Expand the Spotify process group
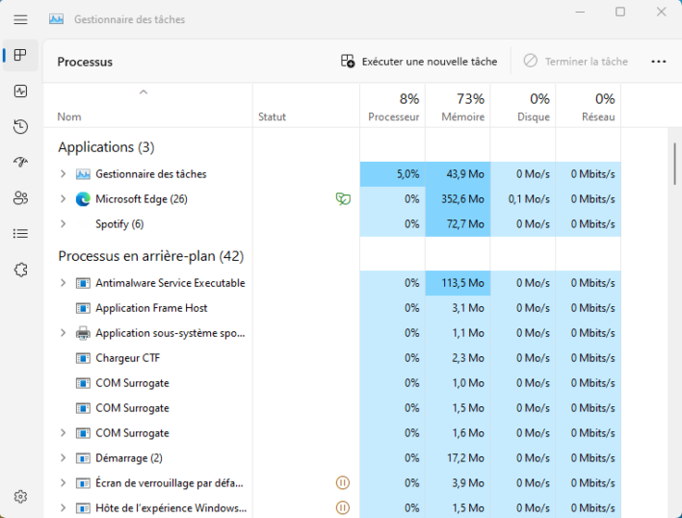This screenshot has height=518, width=682. (x=63, y=224)
